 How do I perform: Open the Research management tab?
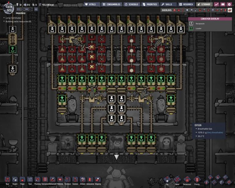click(x=186, y=4)
